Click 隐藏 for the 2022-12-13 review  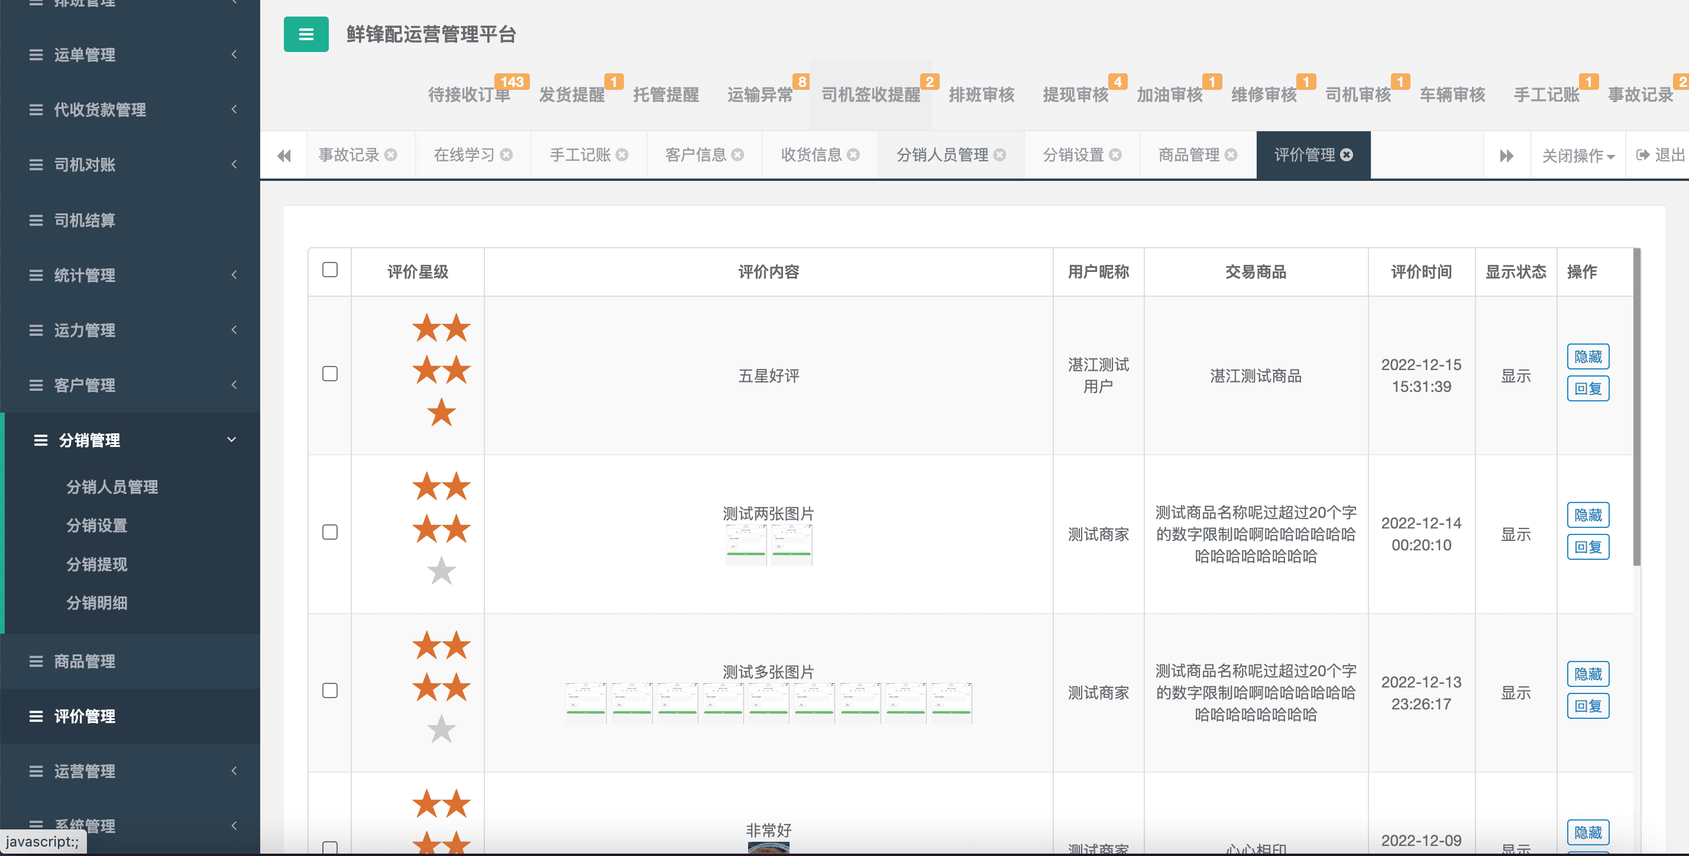1588,674
